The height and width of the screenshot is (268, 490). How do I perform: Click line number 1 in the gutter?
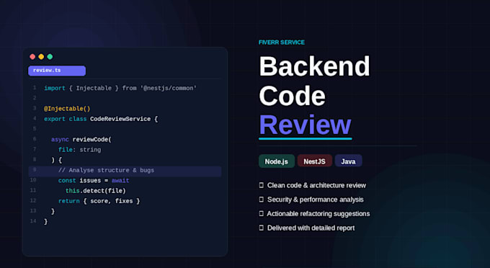(x=35, y=88)
